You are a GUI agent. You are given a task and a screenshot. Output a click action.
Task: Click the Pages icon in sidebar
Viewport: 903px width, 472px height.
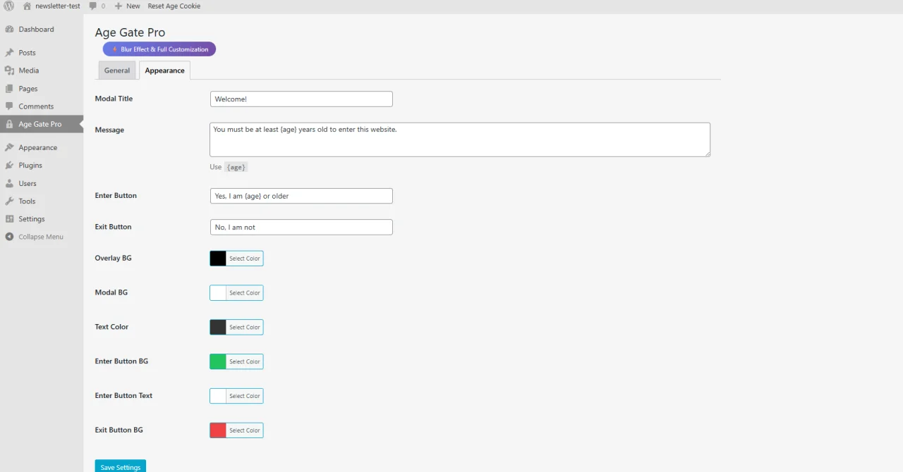pyautogui.click(x=9, y=89)
